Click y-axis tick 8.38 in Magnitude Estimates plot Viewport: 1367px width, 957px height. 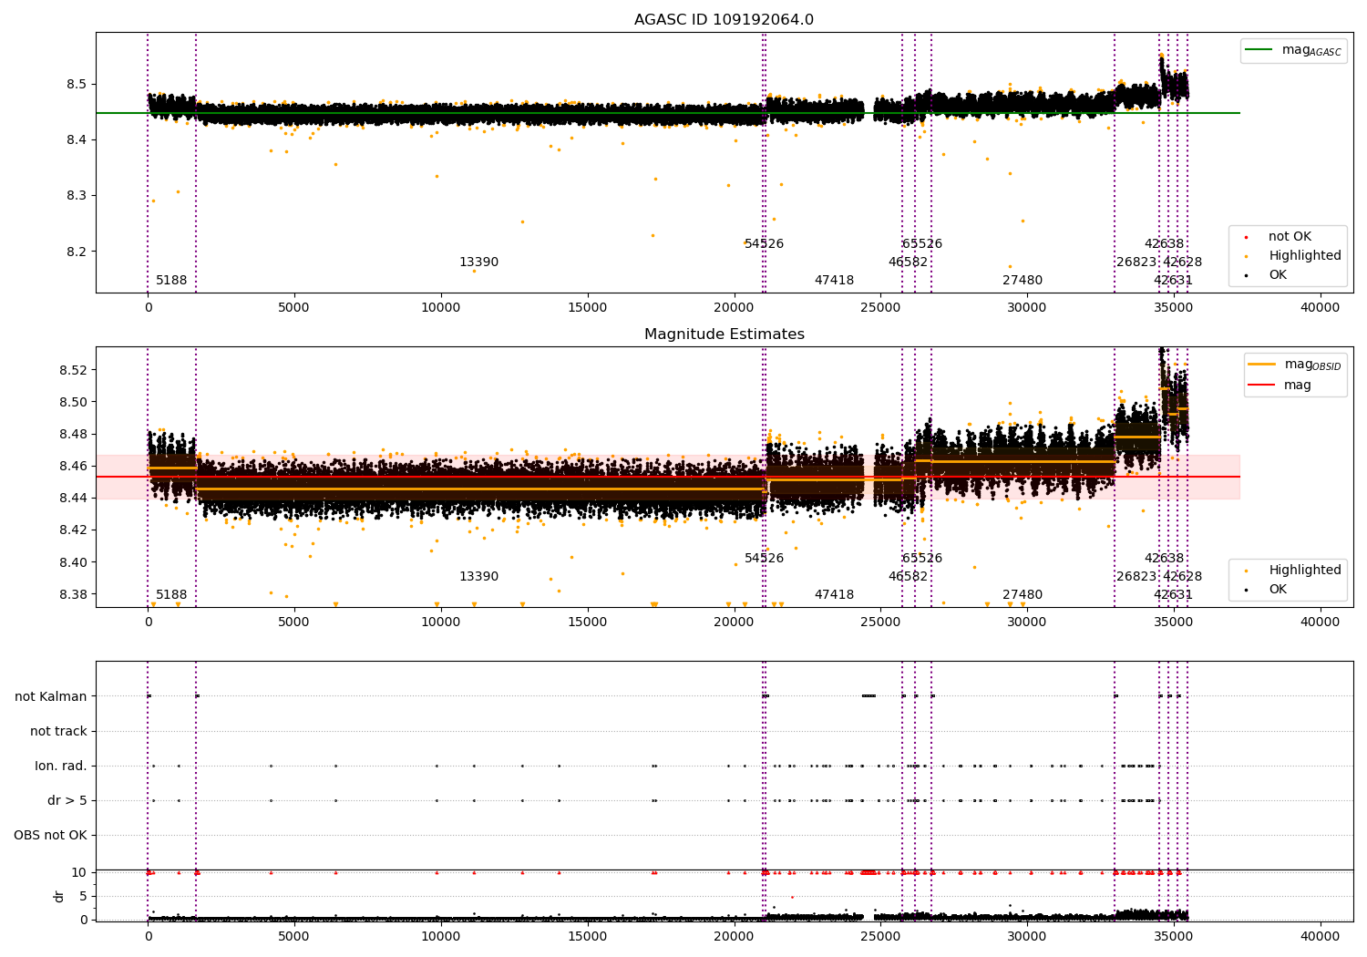(73, 595)
